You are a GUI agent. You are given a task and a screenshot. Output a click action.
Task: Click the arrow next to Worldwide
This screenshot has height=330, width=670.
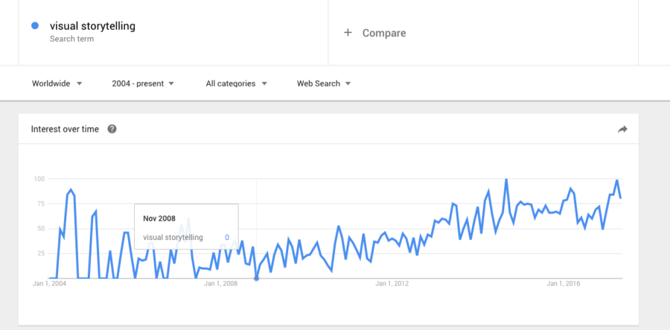pos(79,83)
